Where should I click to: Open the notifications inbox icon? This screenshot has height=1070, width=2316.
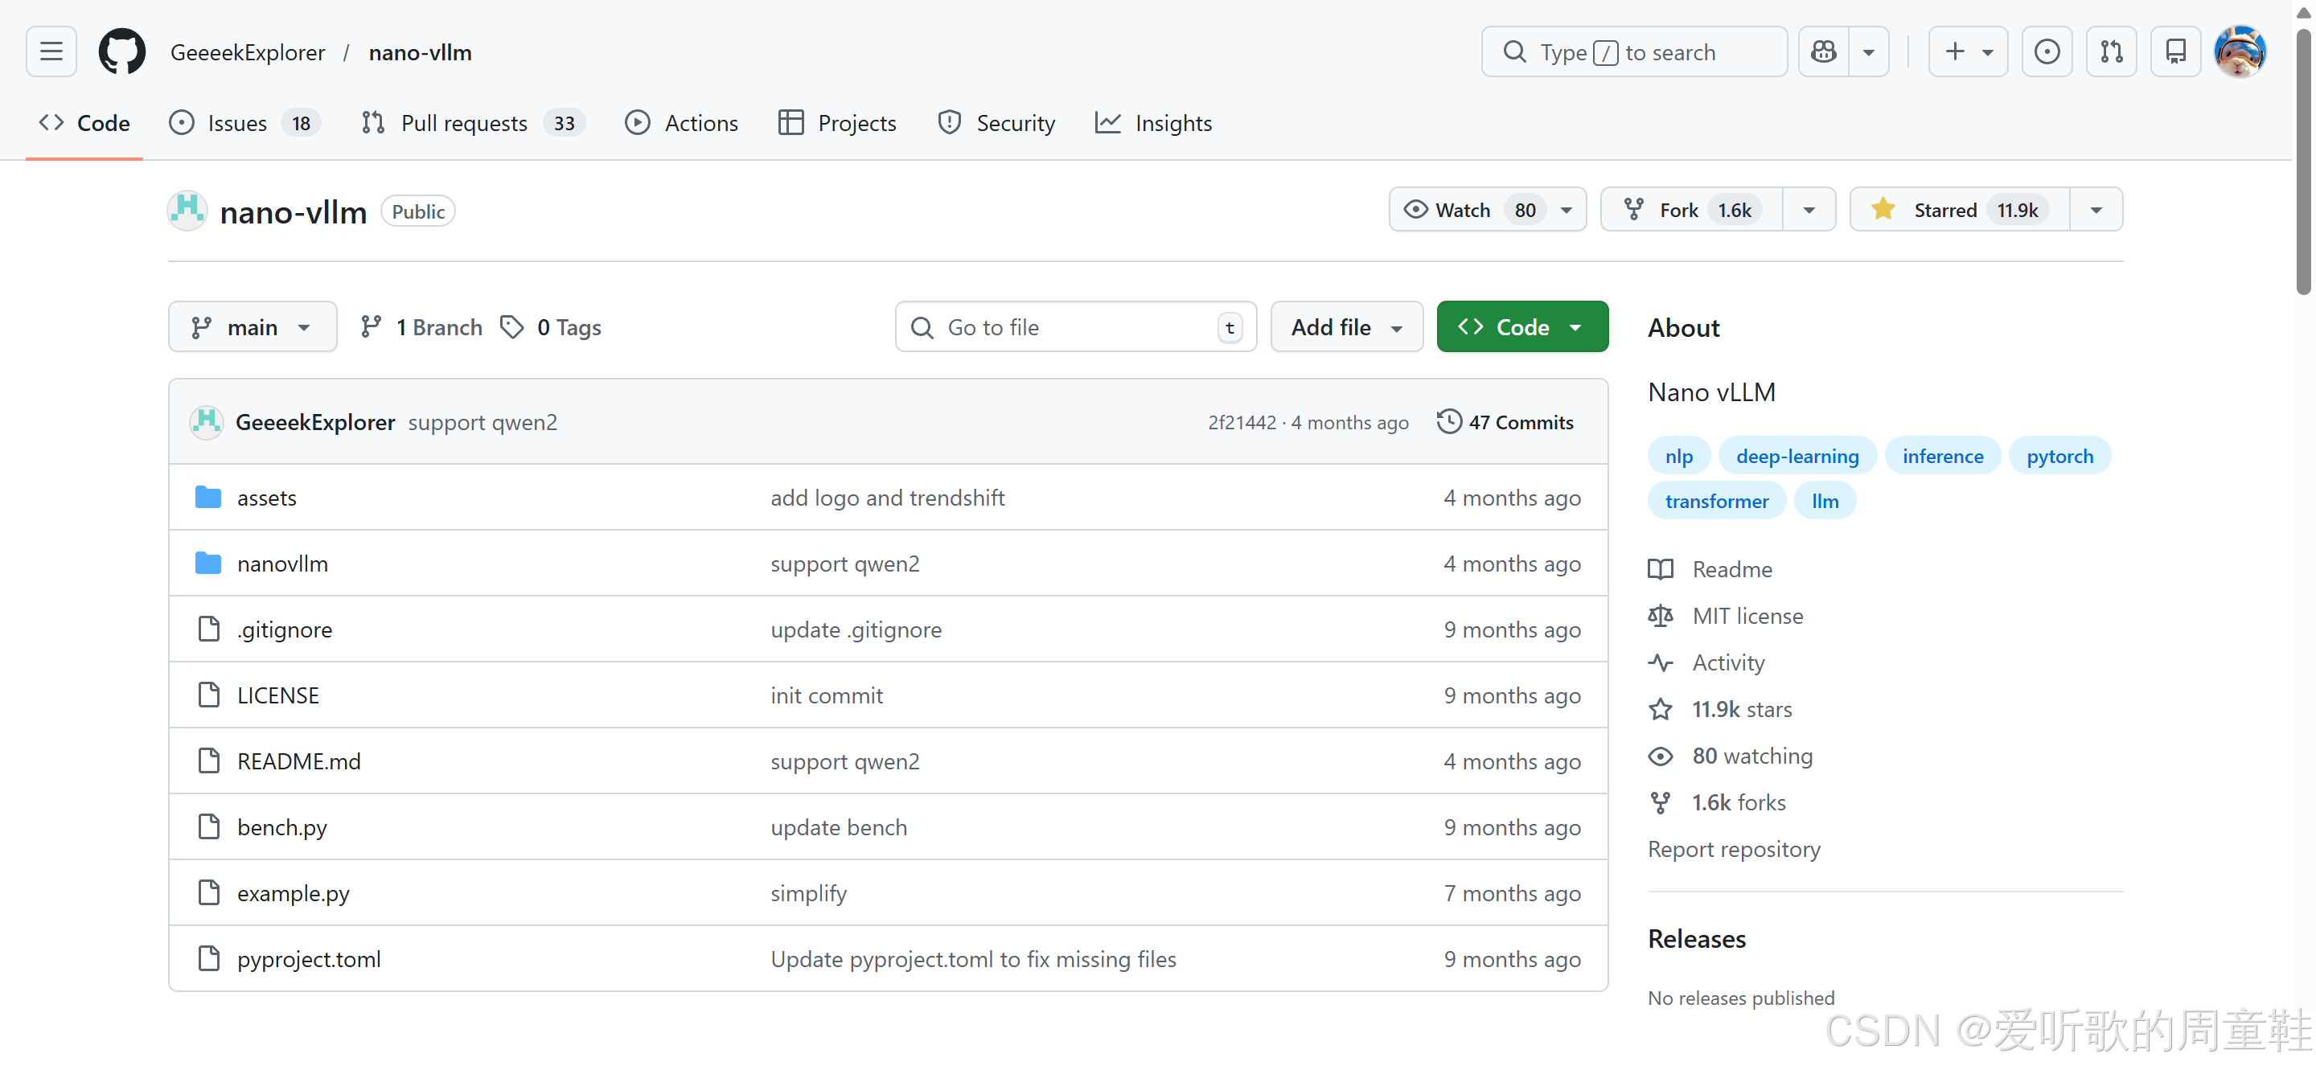2174,51
